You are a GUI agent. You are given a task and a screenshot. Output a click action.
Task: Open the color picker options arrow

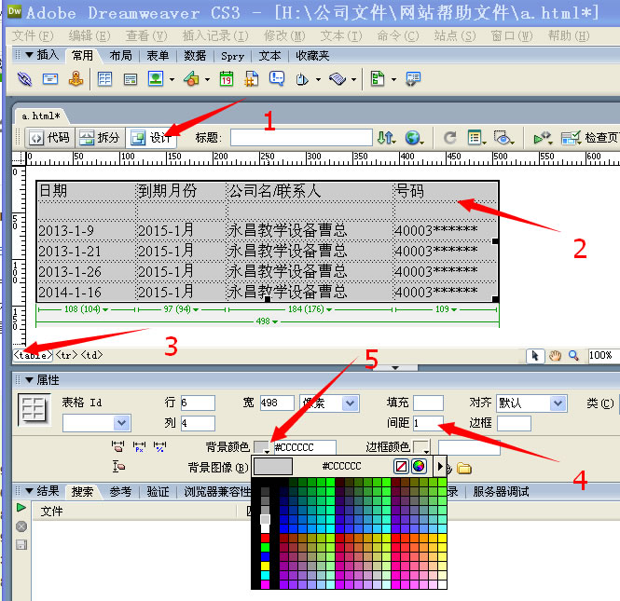click(440, 466)
